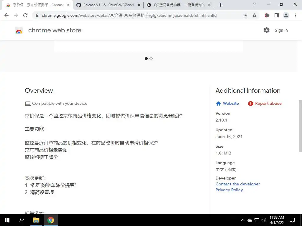Select the second screenshot carousel dot
The height and width of the screenshot is (226, 302).
151,59
